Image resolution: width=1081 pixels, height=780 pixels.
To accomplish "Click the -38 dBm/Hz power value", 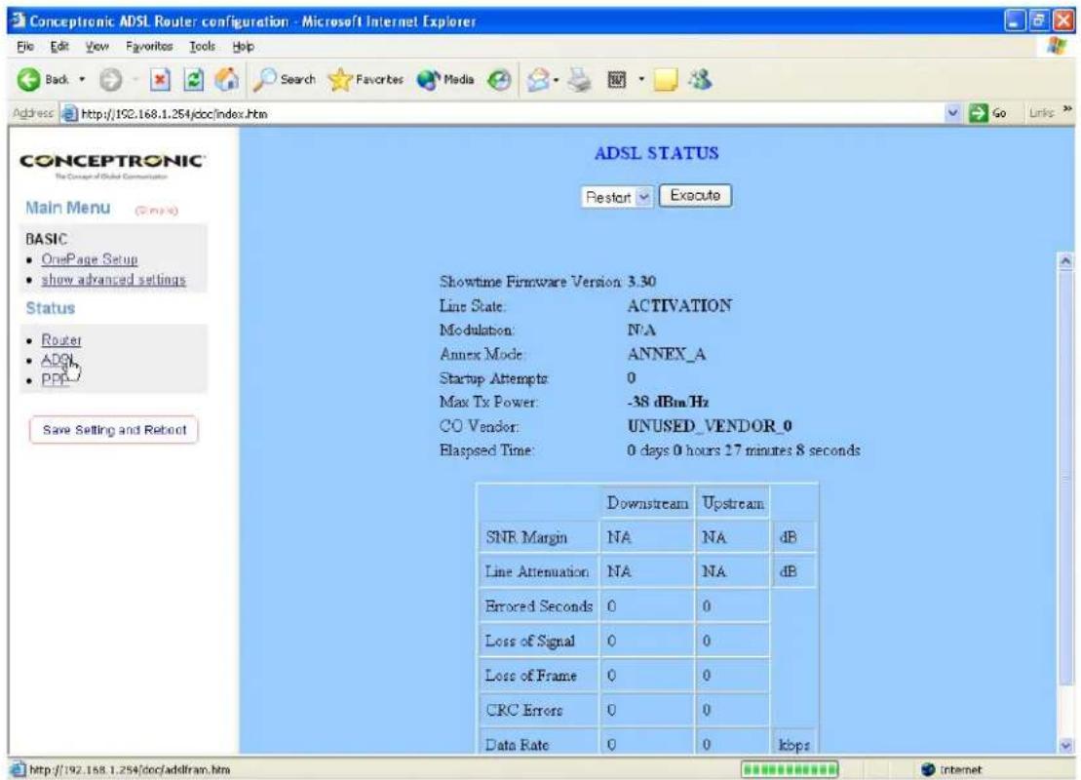I will coord(668,402).
